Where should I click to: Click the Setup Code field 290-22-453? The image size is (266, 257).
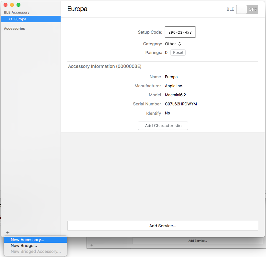(x=180, y=32)
